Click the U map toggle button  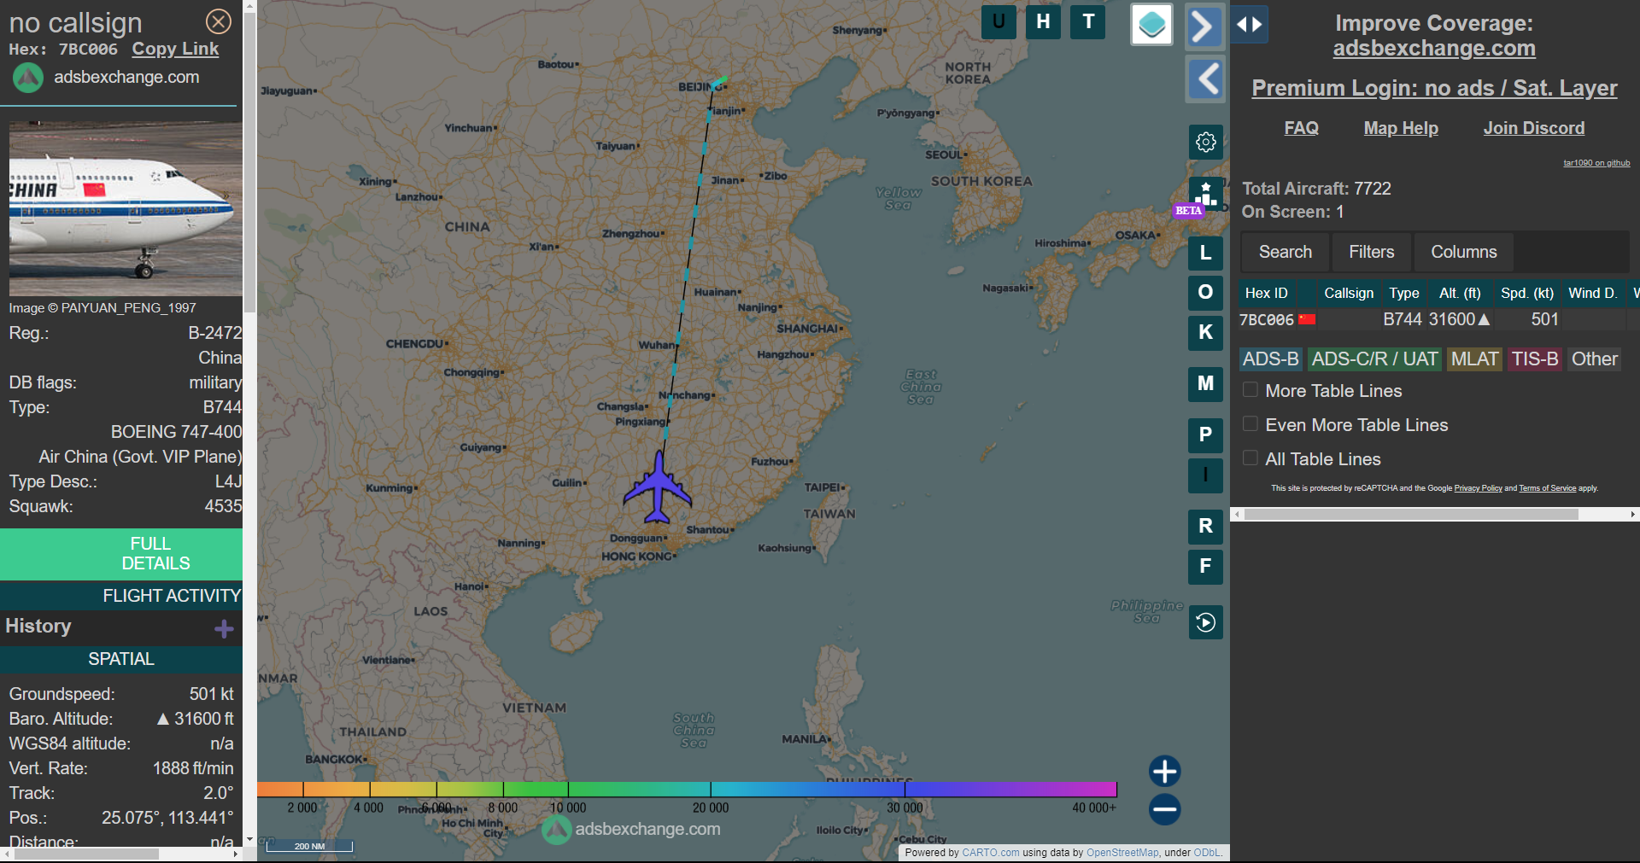[x=999, y=22]
